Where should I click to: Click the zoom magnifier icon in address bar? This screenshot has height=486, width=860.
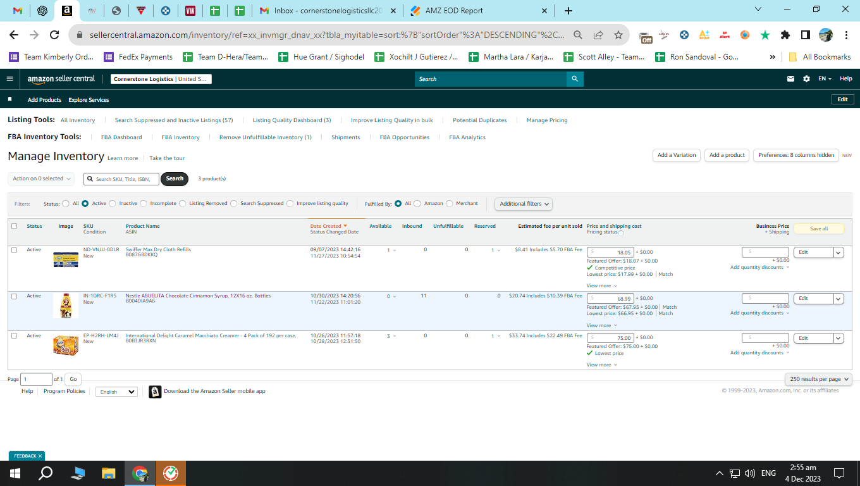tap(578, 35)
